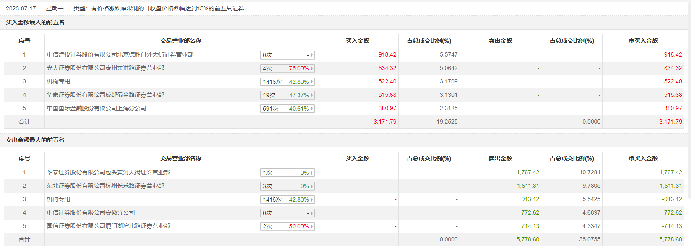The width and height of the screenshot is (691, 251).
Task: Open 华泰证券包头黄河大街证券营业部 link
Action: (x=108, y=172)
